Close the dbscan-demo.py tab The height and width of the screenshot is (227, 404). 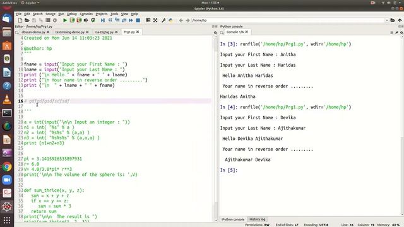point(48,32)
